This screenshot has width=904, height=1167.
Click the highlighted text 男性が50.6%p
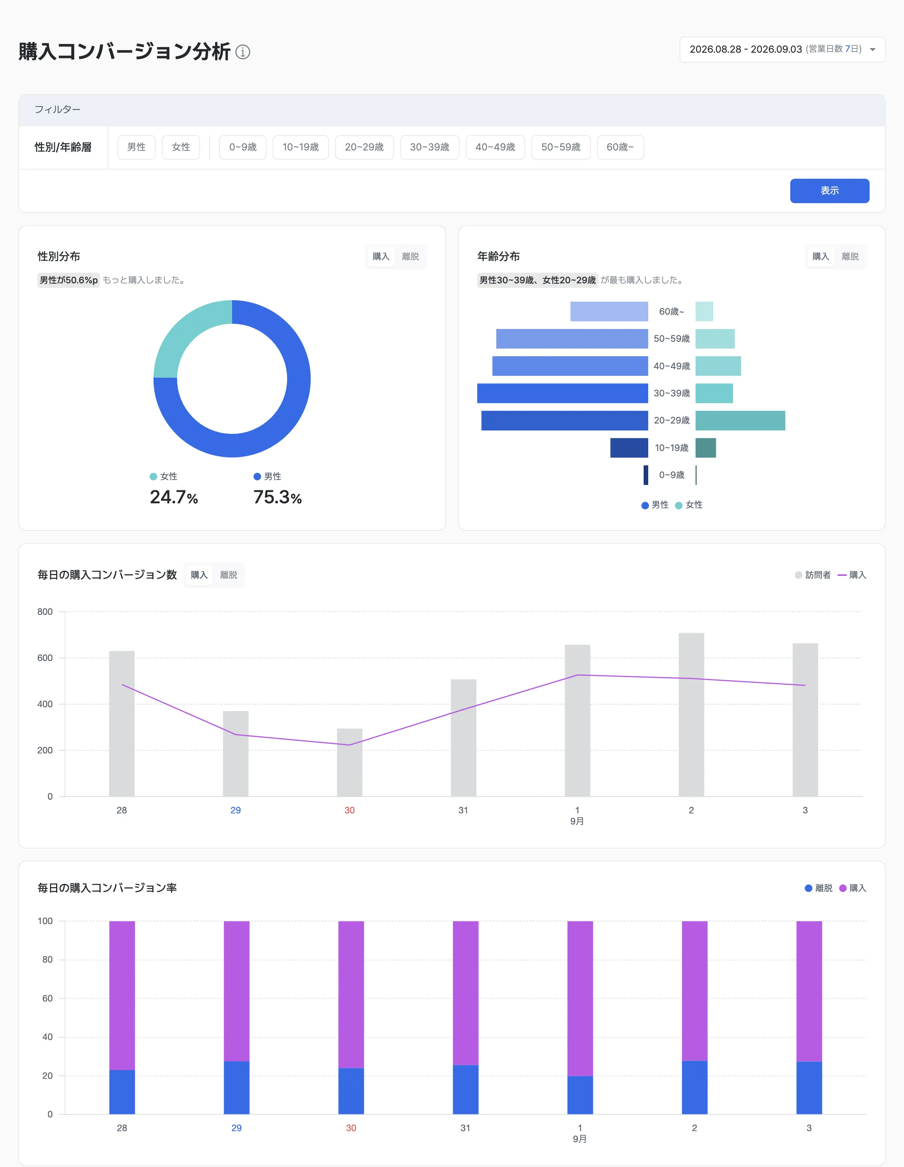tap(68, 280)
